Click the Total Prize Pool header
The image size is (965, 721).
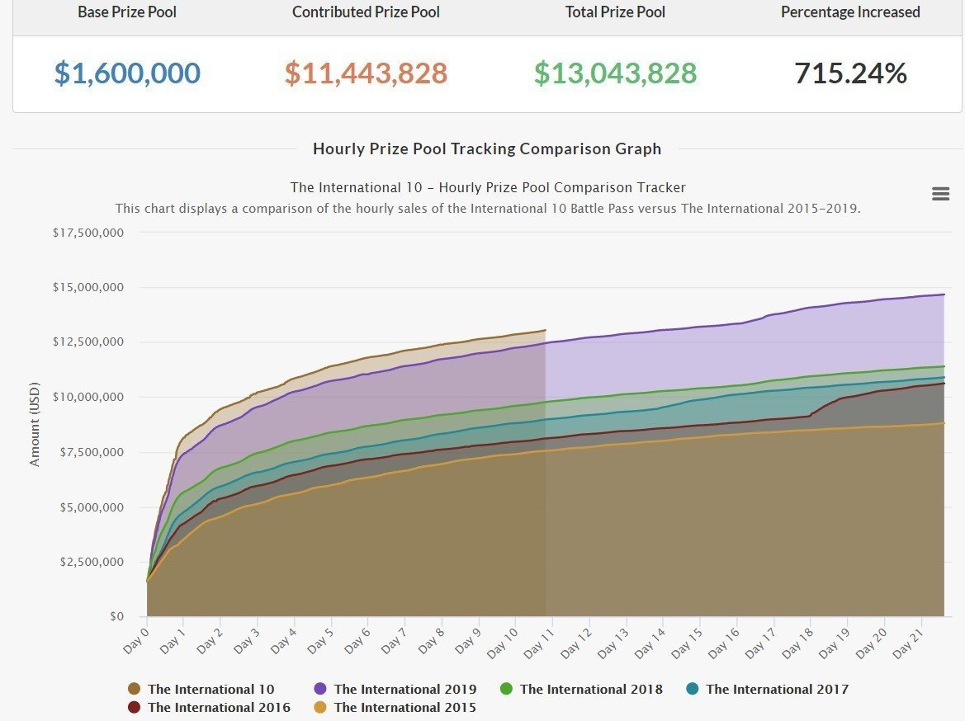pyautogui.click(x=616, y=12)
